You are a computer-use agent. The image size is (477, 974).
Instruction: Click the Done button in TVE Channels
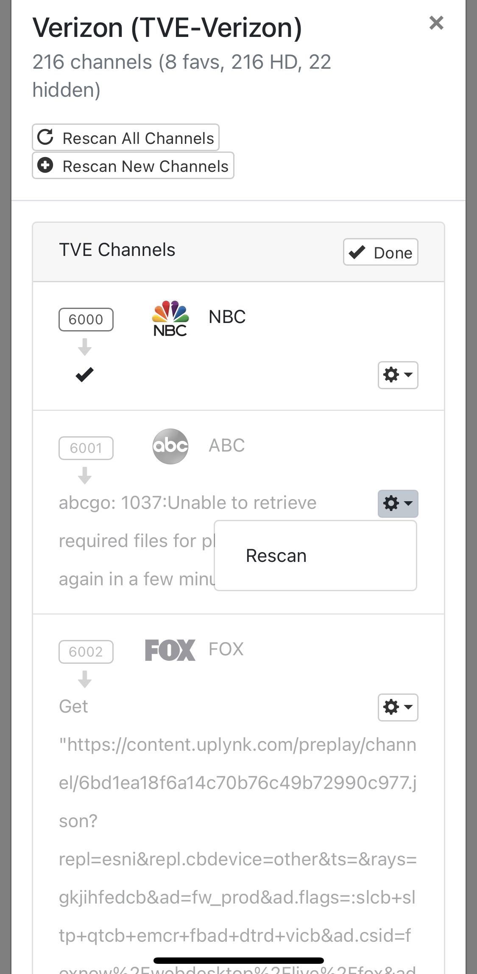pyautogui.click(x=380, y=253)
